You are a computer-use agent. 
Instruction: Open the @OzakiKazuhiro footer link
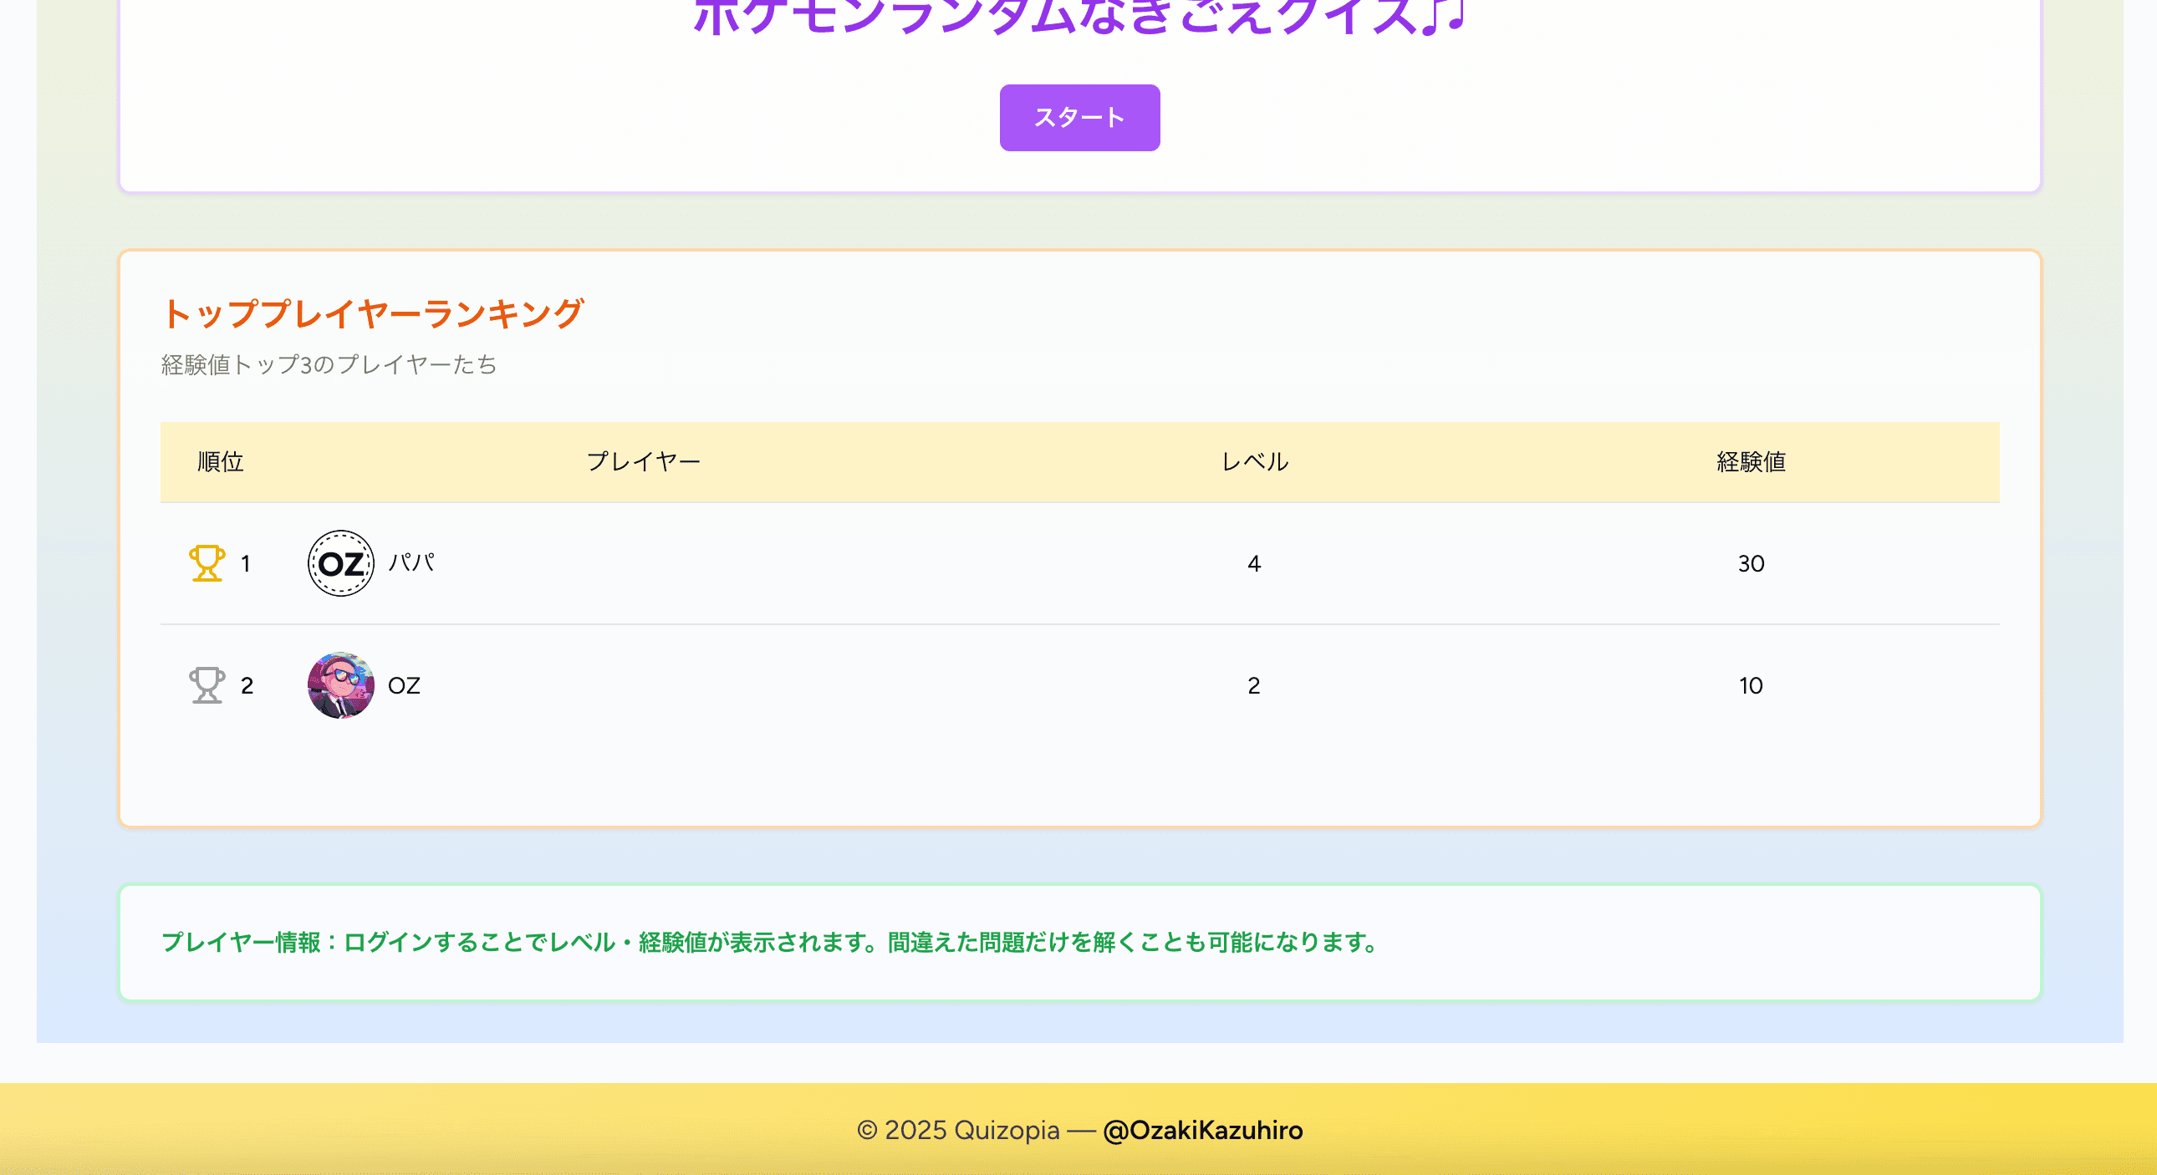tap(1202, 1130)
